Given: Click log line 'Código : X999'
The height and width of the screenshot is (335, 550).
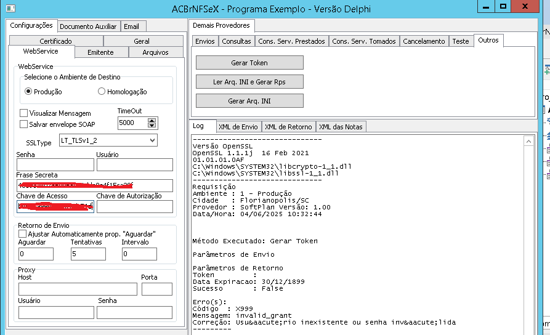Looking at the screenshot, I should tap(223, 309).
